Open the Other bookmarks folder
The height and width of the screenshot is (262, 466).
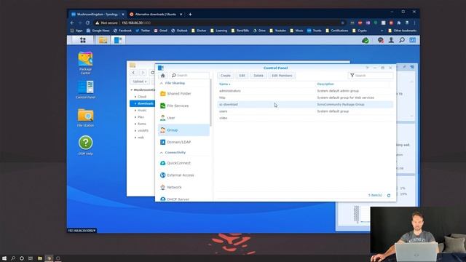point(402,31)
